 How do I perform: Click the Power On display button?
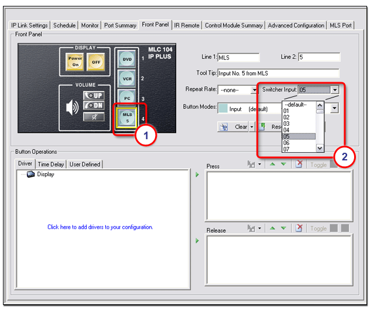pos(75,62)
